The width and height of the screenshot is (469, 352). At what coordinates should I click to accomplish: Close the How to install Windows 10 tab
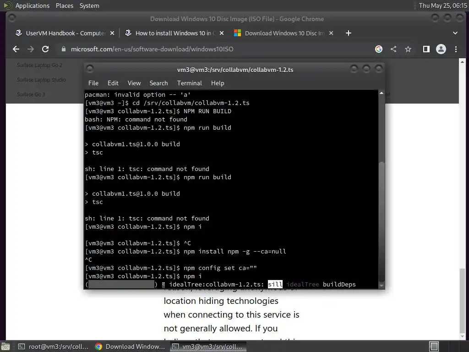[x=222, y=33]
